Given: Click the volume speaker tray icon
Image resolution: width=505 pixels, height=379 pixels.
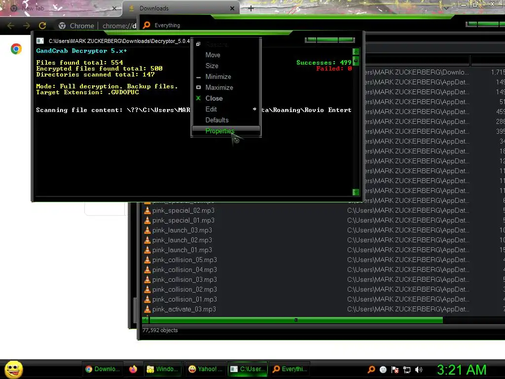Looking at the screenshot, I should point(419,370).
